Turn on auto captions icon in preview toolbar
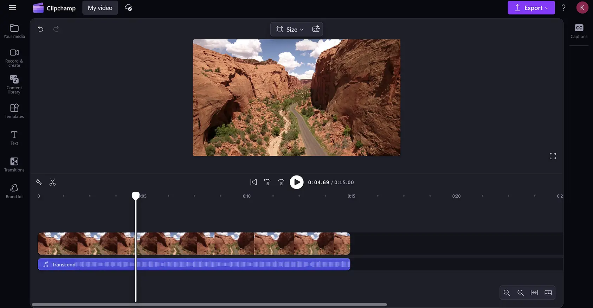 tap(316, 29)
